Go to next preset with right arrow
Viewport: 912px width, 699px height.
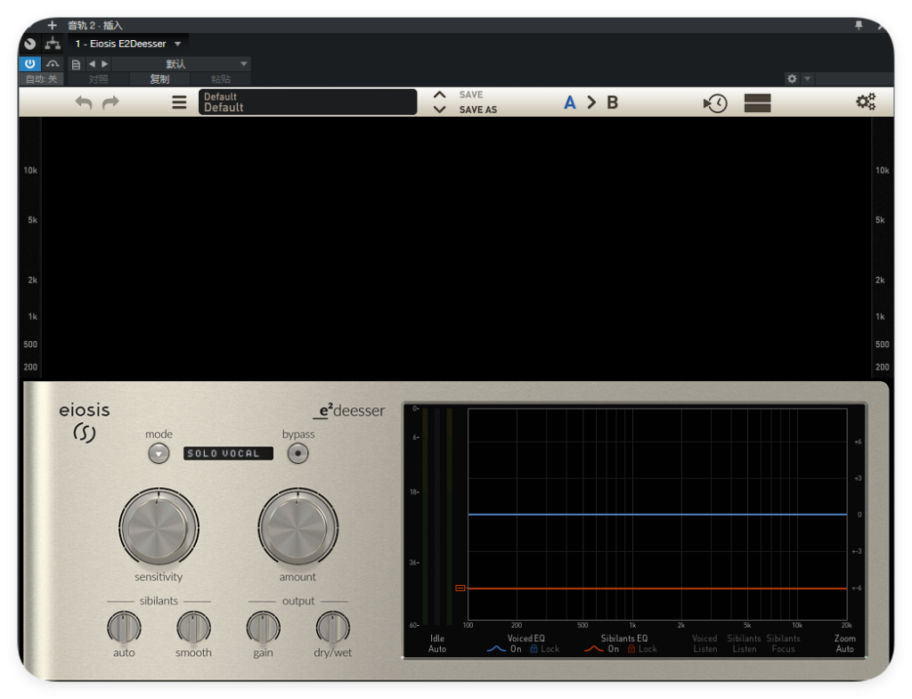tap(105, 64)
